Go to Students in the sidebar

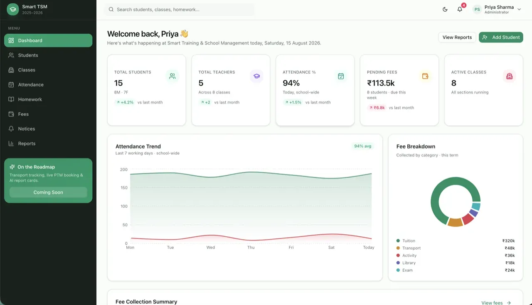[x=48, y=55]
